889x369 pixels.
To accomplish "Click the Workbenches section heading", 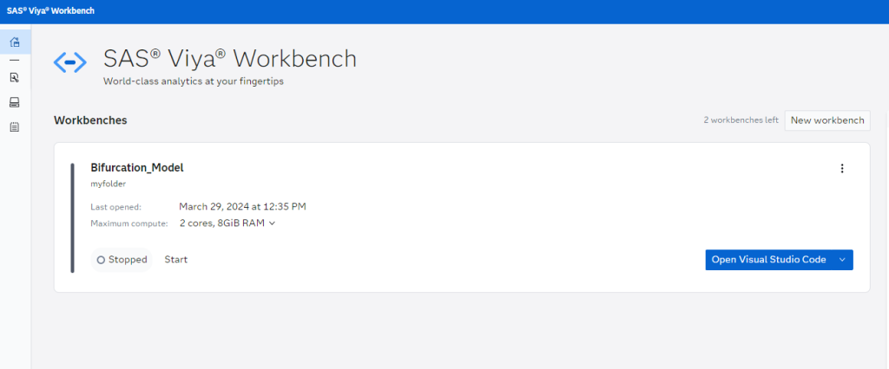I will pos(90,120).
